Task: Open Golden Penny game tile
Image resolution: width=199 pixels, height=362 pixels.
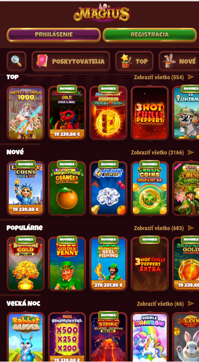Action: pos(67,264)
